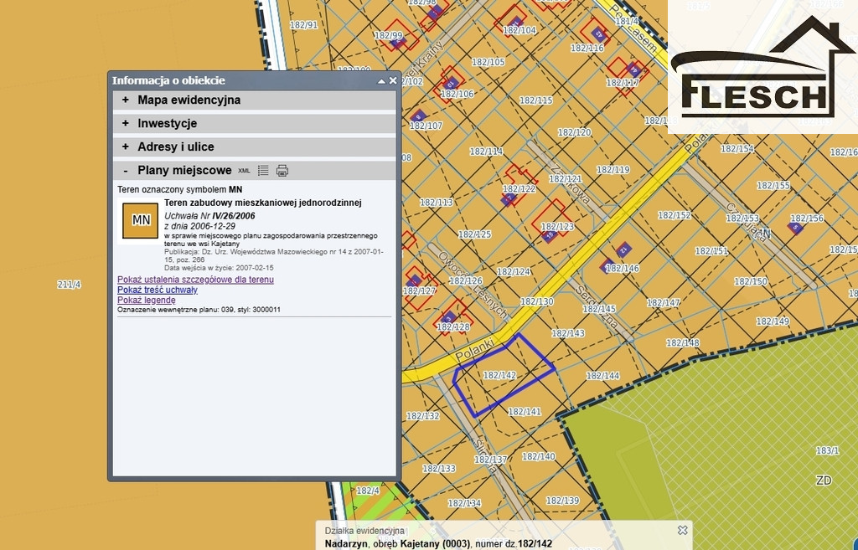Click parcel label 182/120 on map

(575, 132)
